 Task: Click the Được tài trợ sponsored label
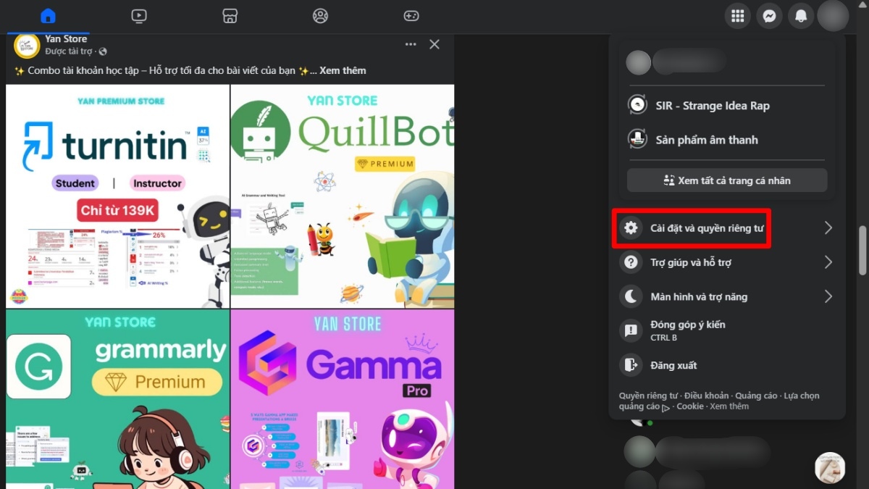(69, 51)
